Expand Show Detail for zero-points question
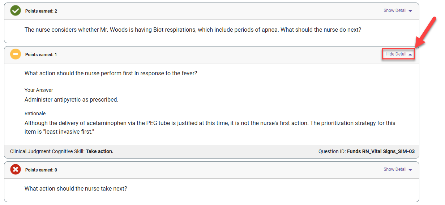 coord(398,169)
